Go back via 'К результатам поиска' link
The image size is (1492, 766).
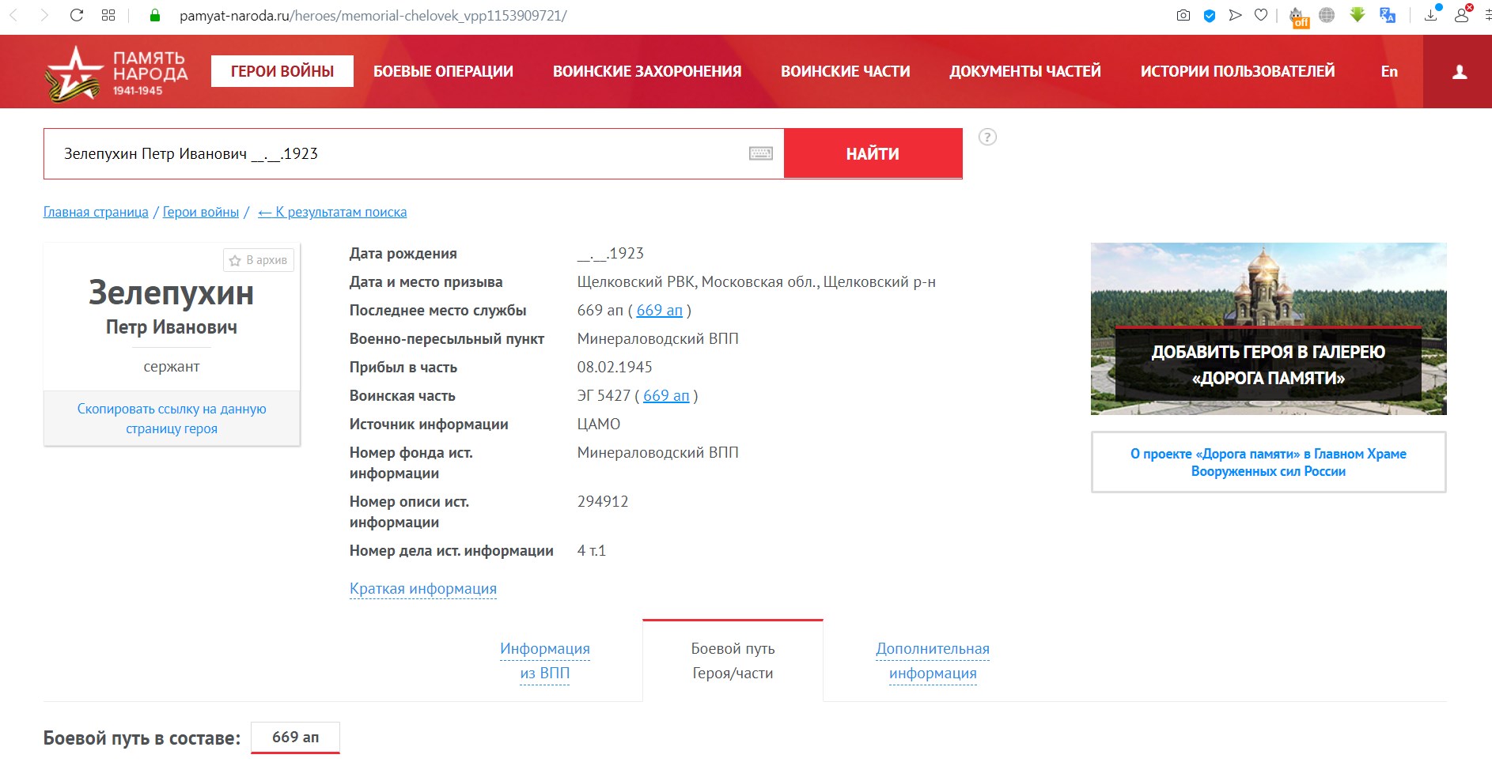332,212
